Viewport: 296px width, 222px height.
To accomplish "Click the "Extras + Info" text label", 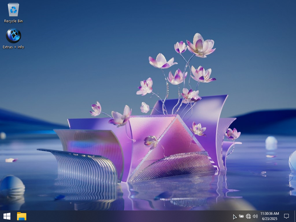I will click(13, 47).
